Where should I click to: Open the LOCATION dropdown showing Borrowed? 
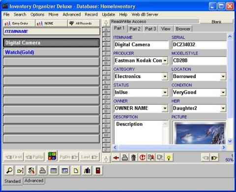coord(223,77)
